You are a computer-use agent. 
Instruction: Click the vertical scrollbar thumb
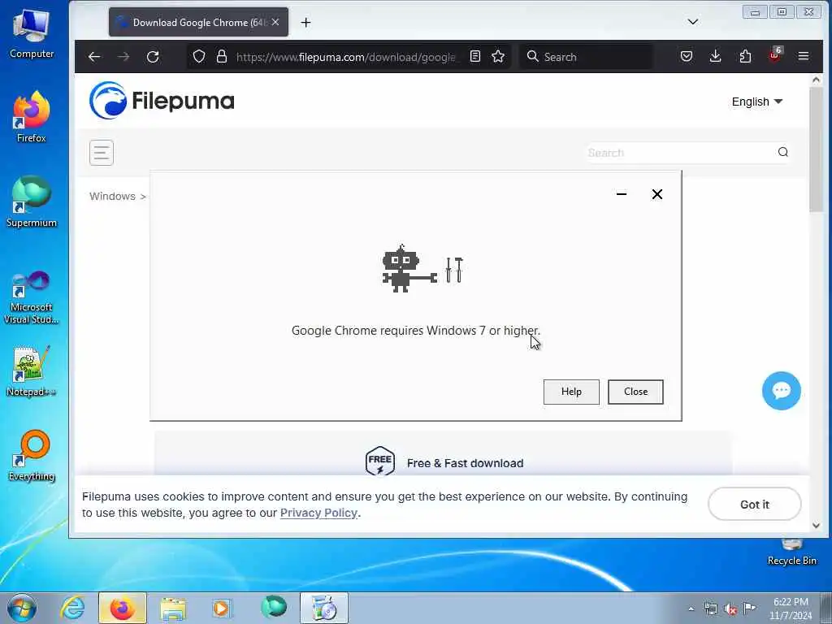tap(816, 149)
